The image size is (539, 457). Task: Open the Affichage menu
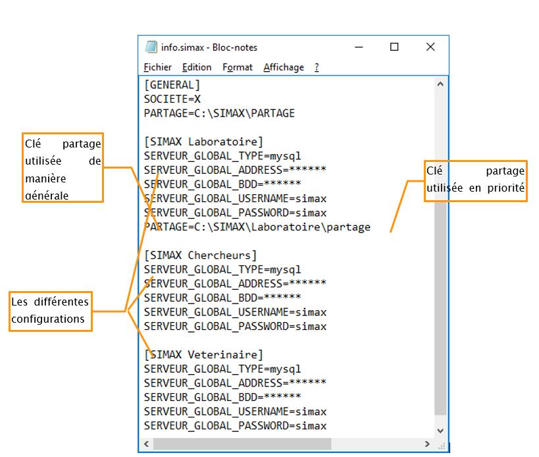[x=284, y=67]
